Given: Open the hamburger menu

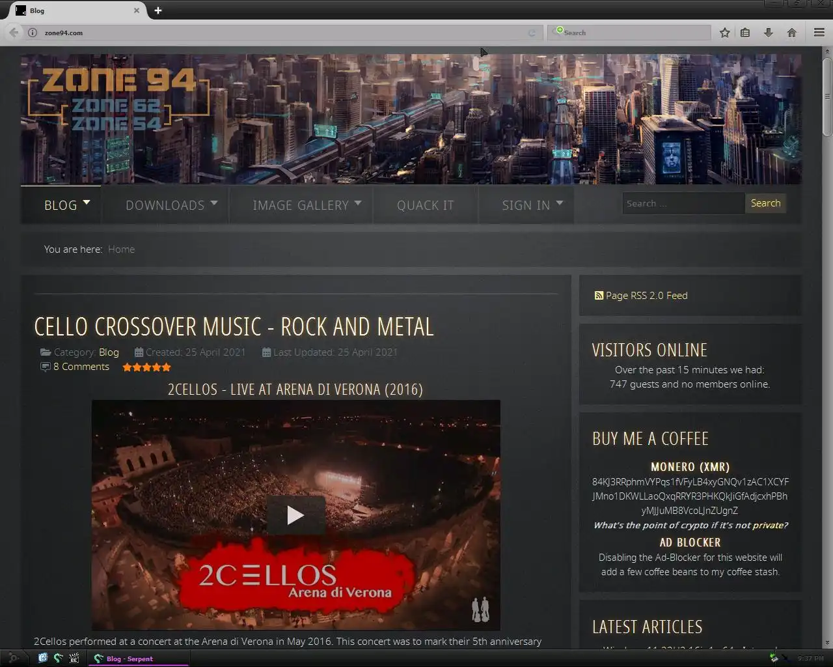Looking at the screenshot, I should (x=819, y=33).
